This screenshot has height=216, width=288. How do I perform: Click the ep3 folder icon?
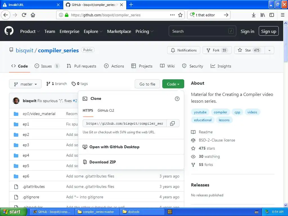16,145
